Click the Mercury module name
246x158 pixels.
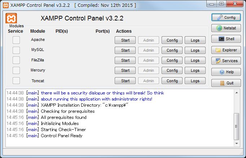(38, 70)
